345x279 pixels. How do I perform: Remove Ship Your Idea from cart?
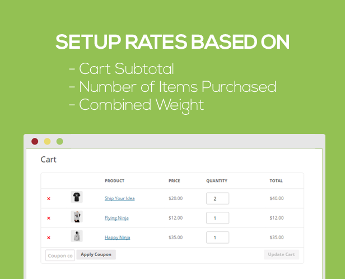[x=49, y=198]
